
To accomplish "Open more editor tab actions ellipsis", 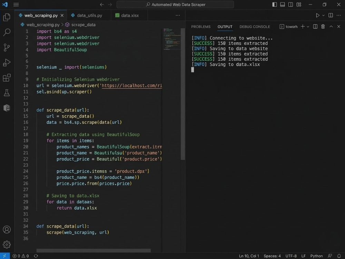I will pos(178,15).
